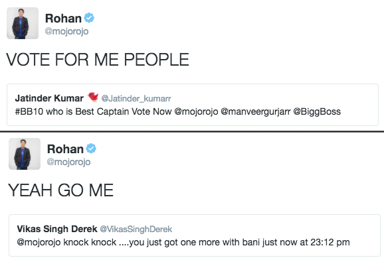Select the VOTE FOR ME PEOPLE tweet text

click(98, 60)
